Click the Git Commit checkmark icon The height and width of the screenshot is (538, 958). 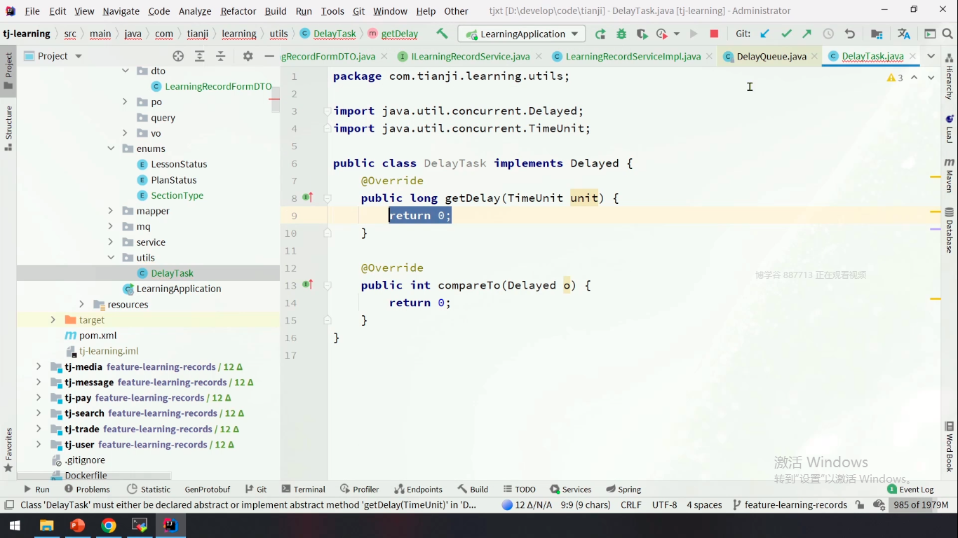pyautogui.click(x=786, y=34)
